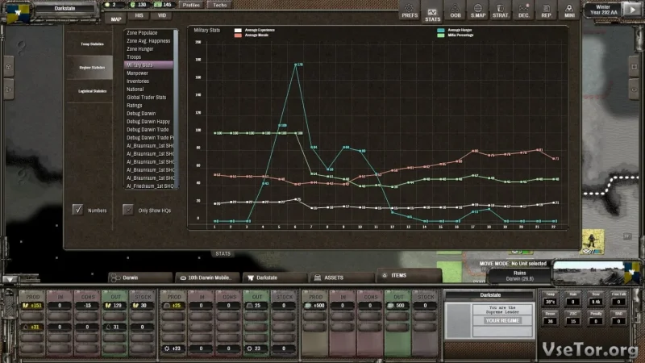The image size is (645, 363).
Task: Expand the upper left side panel tab
Action: coord(9,67)
